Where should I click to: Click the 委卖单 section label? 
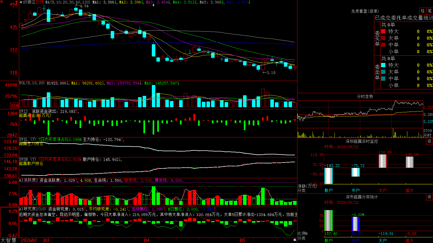tap(377, 72)
